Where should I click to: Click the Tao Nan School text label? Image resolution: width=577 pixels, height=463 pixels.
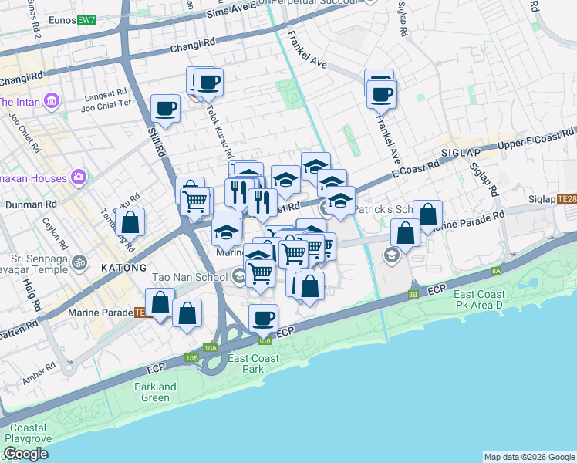tap(190, 277)
